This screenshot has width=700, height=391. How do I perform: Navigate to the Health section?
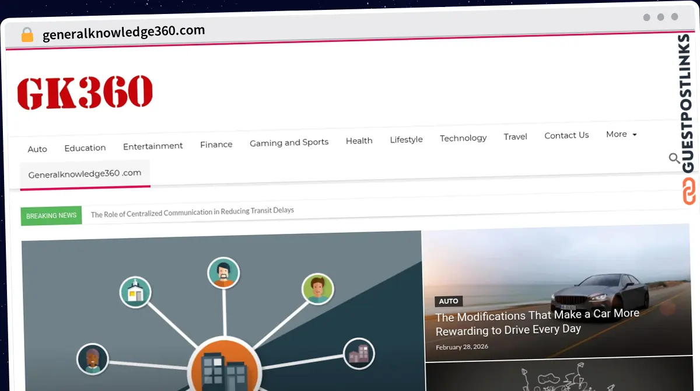[x=359, y=141]
